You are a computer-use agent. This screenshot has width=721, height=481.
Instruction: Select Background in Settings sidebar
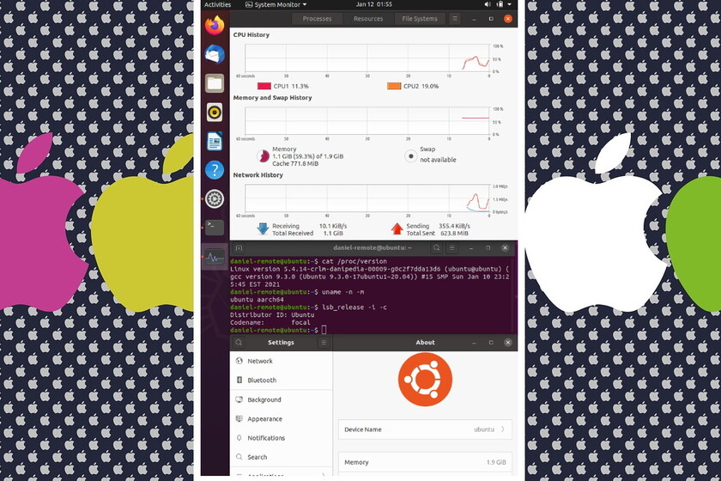coord(281,400)
